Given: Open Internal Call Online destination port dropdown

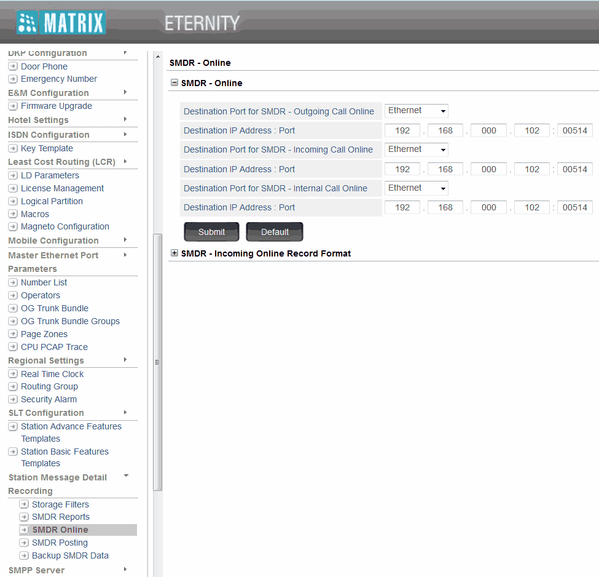Looking at the screenshot, I should (416, 188).
